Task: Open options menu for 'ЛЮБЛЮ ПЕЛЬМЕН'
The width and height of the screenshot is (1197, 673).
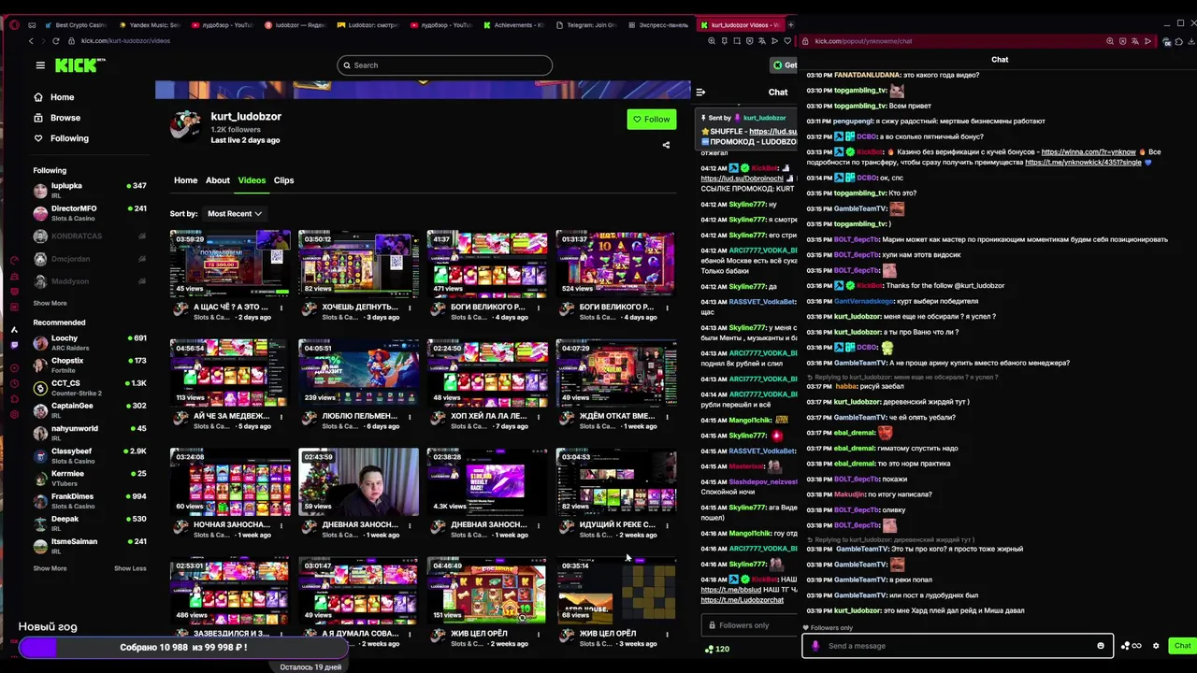Action: pyautogui.click(x=410, y=417)
